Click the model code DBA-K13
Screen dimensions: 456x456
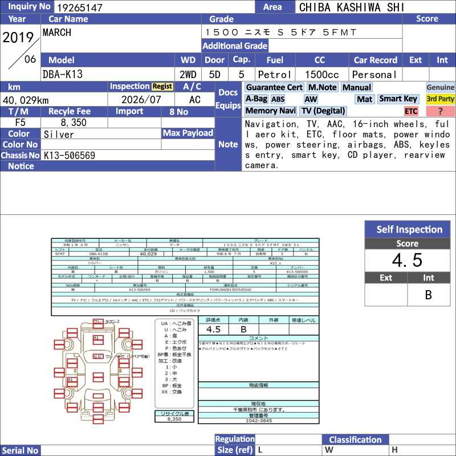63,75
